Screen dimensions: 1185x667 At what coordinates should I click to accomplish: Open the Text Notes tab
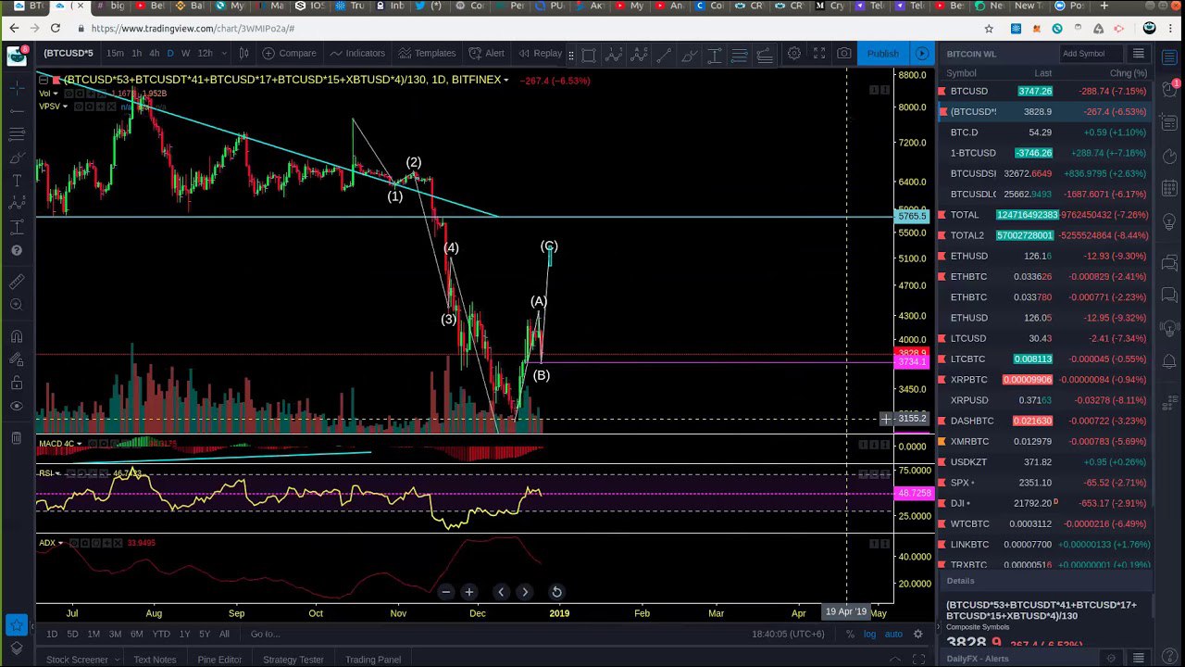tap(155, 660)
